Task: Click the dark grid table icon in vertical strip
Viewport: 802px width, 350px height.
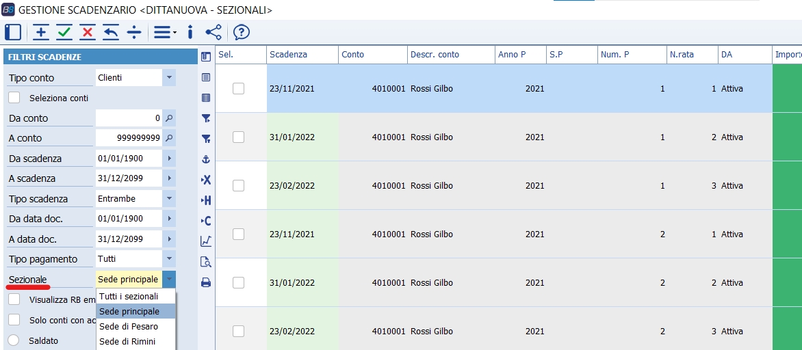Action: pyautogui.click(x=206, y=98)
